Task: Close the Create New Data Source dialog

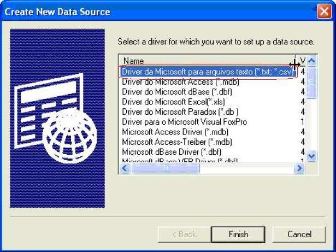Action: click(324, 11)
